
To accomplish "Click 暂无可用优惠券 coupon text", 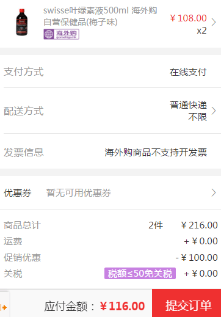I will coord(79,192).
